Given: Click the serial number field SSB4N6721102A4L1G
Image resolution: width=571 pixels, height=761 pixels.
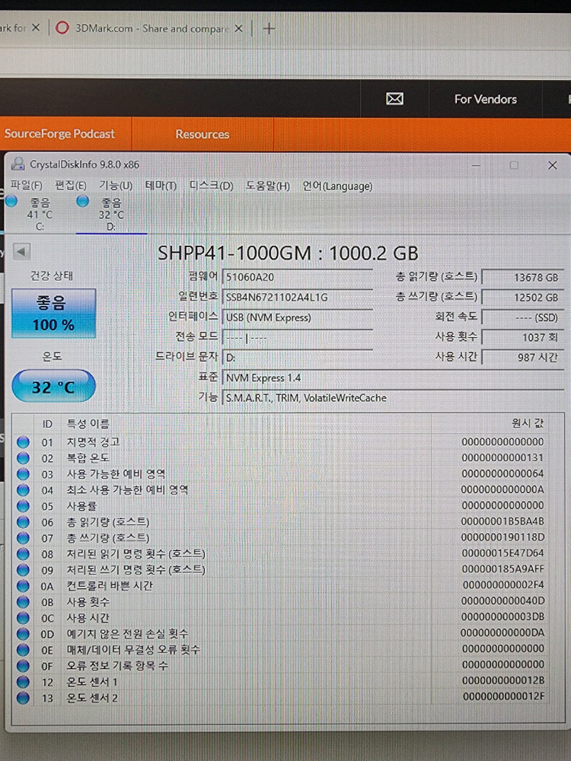Looking at the screenshot, I should click(x=297, y=297).
